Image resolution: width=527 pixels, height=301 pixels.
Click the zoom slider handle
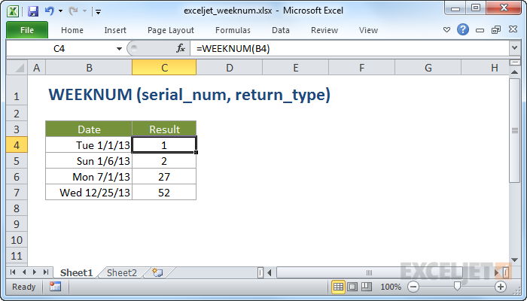pyautogui.click(x=457, y=286)
